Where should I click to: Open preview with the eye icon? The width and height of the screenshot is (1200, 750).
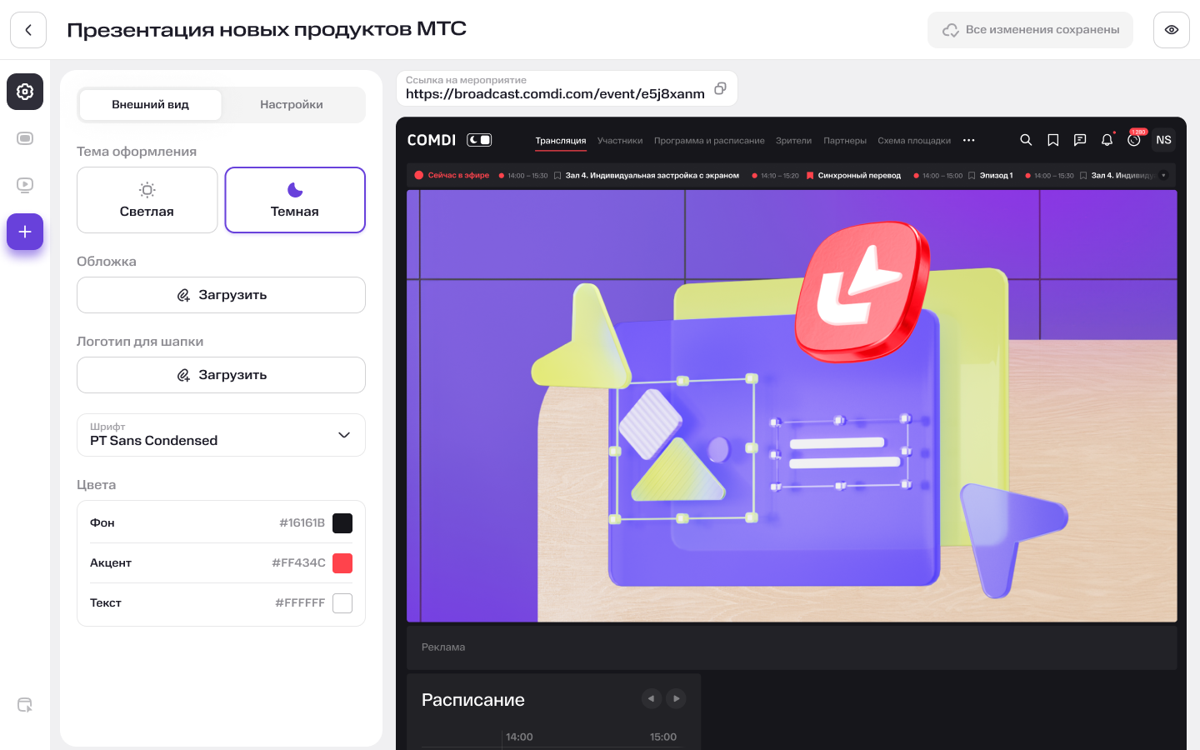tap(1172, 30)
